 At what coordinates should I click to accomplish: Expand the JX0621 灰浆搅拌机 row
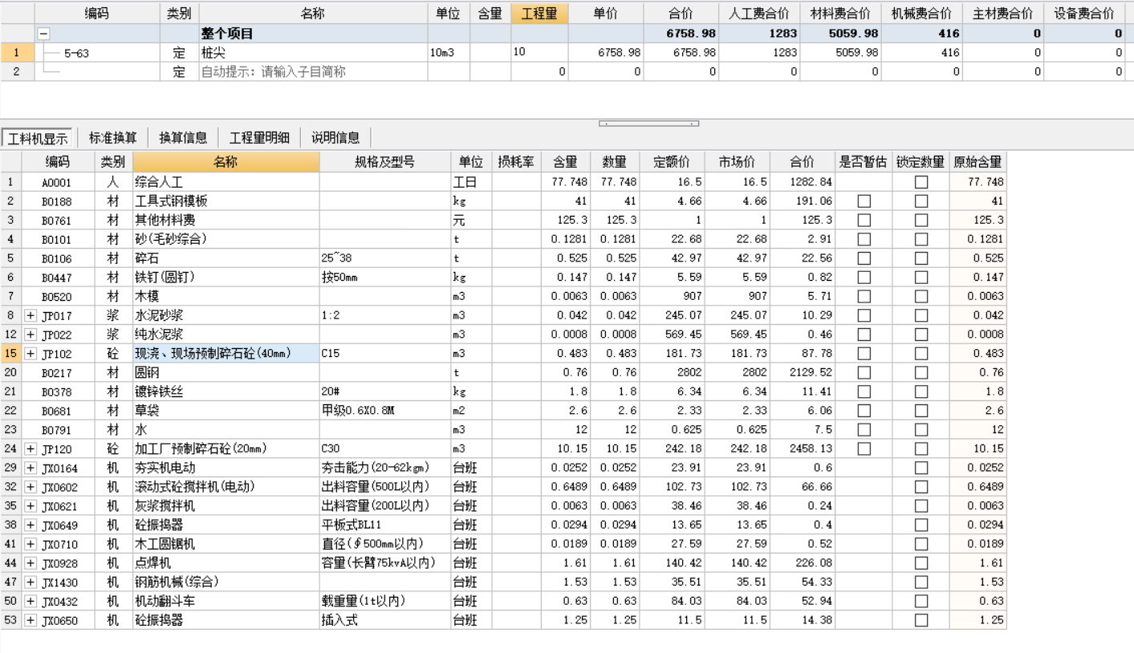31,506
